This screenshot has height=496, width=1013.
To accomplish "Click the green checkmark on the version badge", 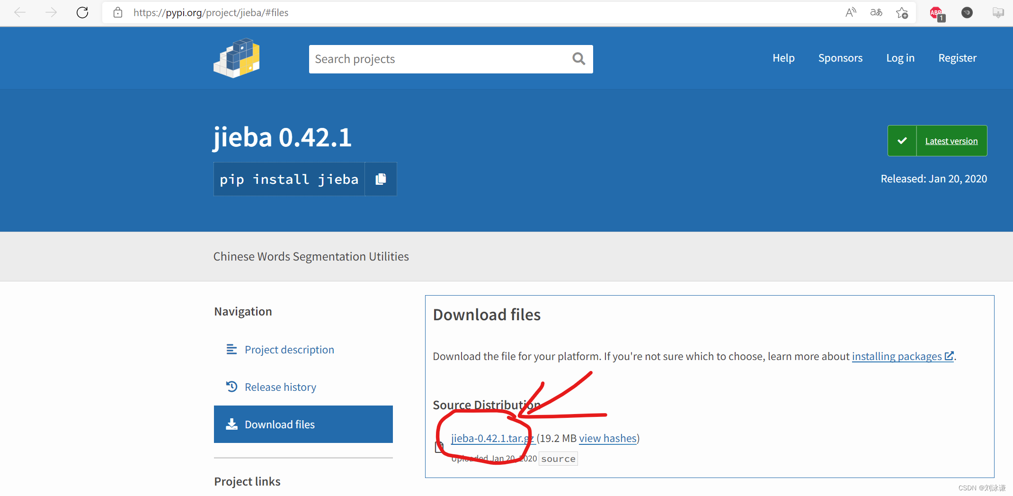I will pos(902,141).
